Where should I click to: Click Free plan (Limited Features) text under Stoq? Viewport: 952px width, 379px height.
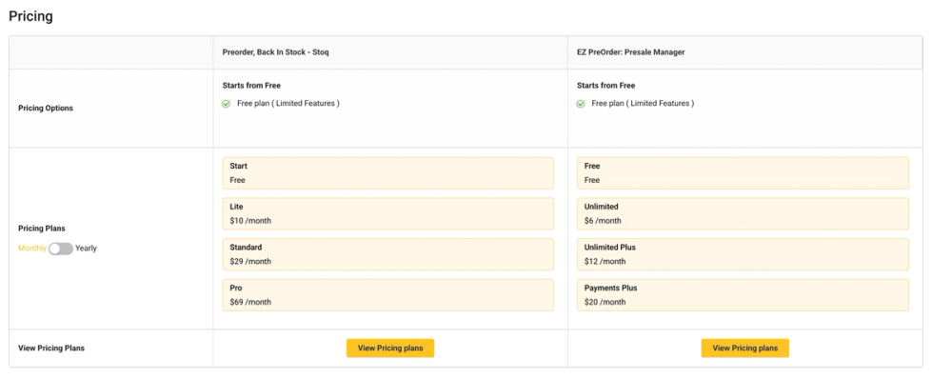(288, 104)
